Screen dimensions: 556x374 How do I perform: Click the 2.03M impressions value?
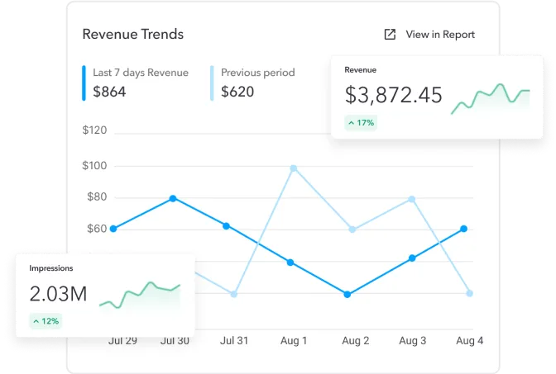coord(58,294)
